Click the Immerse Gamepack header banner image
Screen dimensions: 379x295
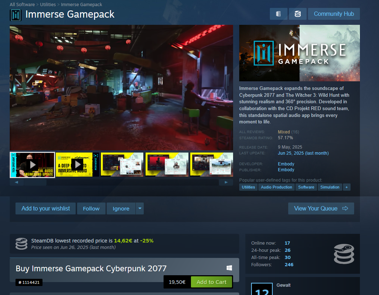(x=299, y=53)
